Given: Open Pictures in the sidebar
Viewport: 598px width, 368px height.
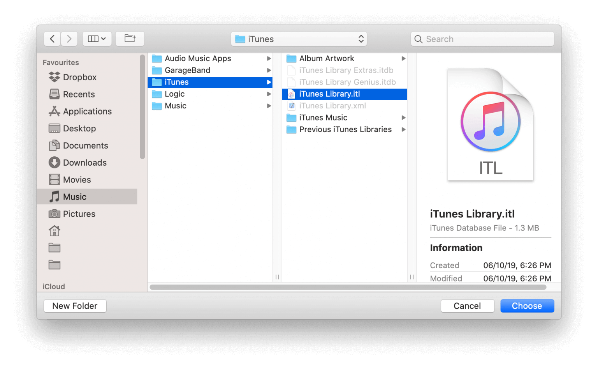Looking at the screenshot, I should [x=72, y=214].
